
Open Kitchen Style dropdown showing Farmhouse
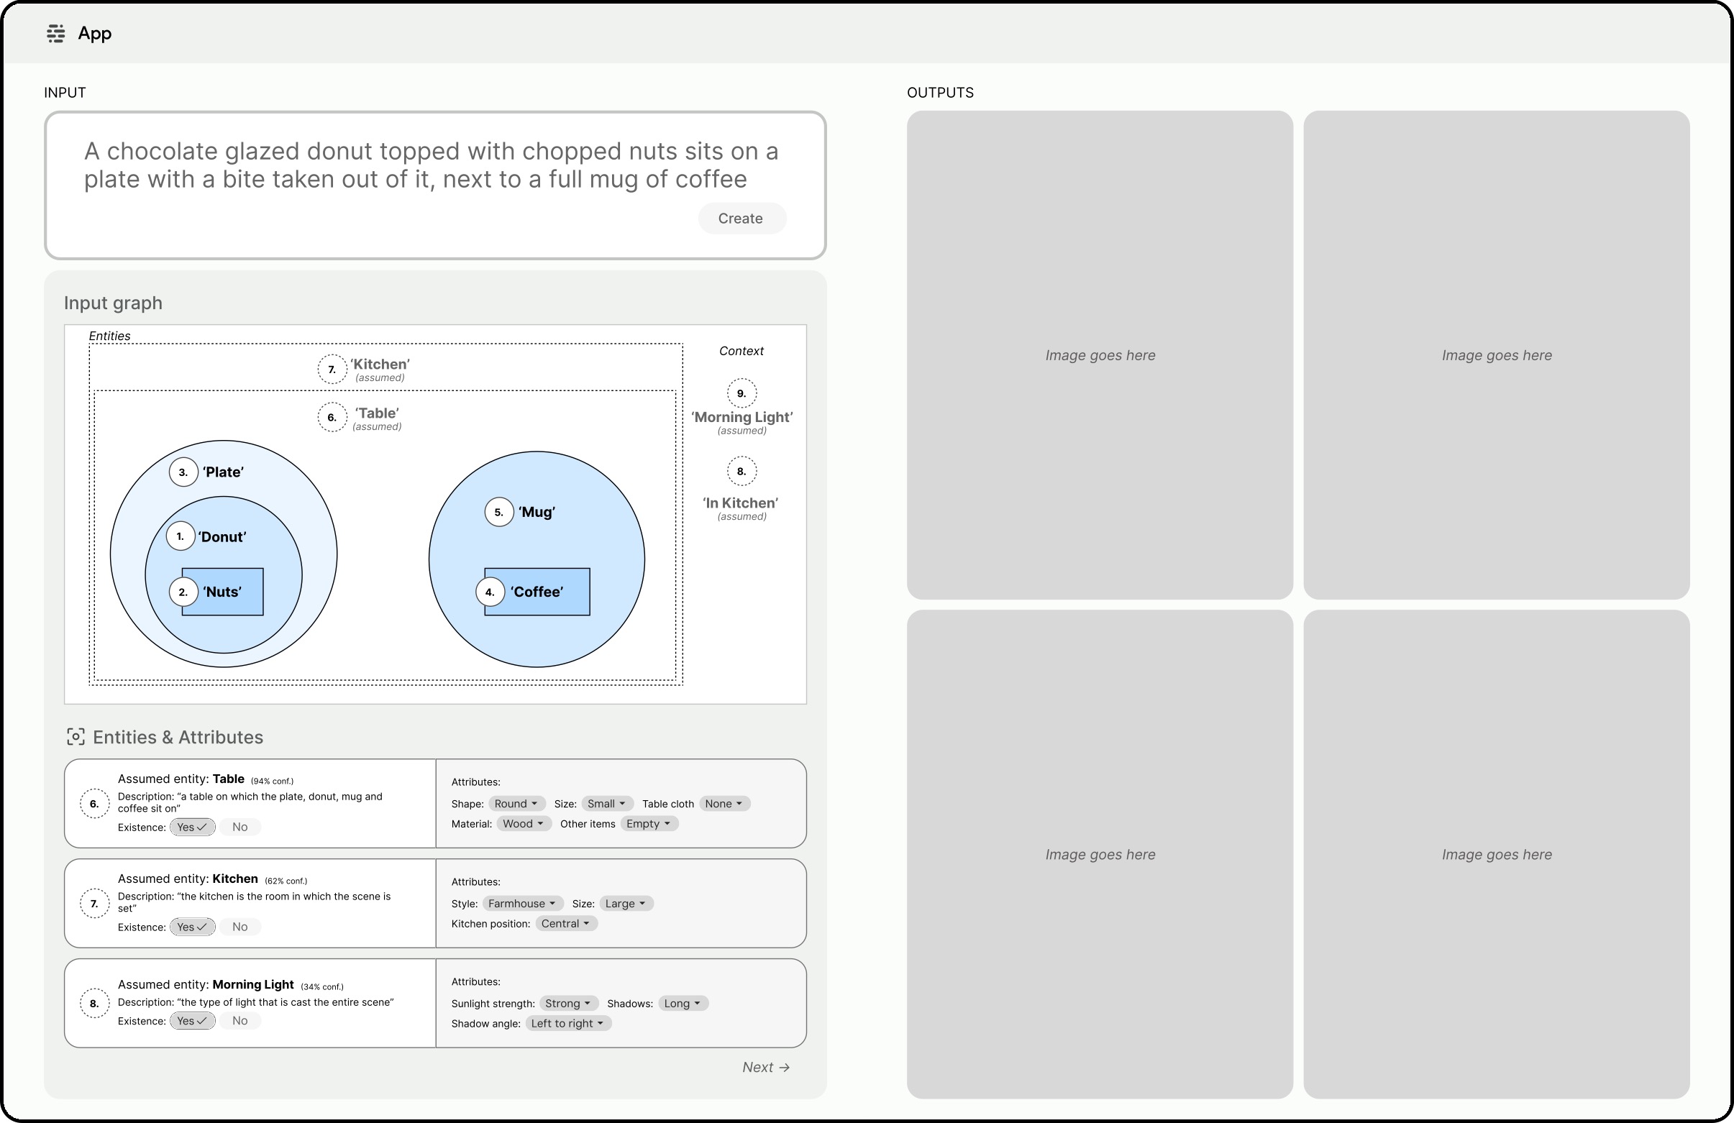click(x=521, y=903)
